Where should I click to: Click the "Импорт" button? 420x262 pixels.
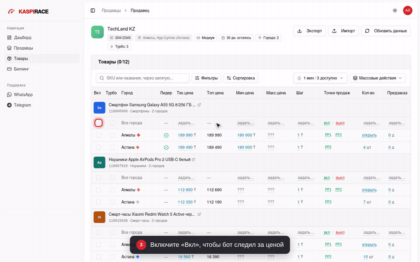click(343, 31)
